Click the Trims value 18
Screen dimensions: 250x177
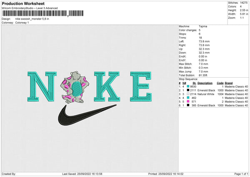point(200,38)
